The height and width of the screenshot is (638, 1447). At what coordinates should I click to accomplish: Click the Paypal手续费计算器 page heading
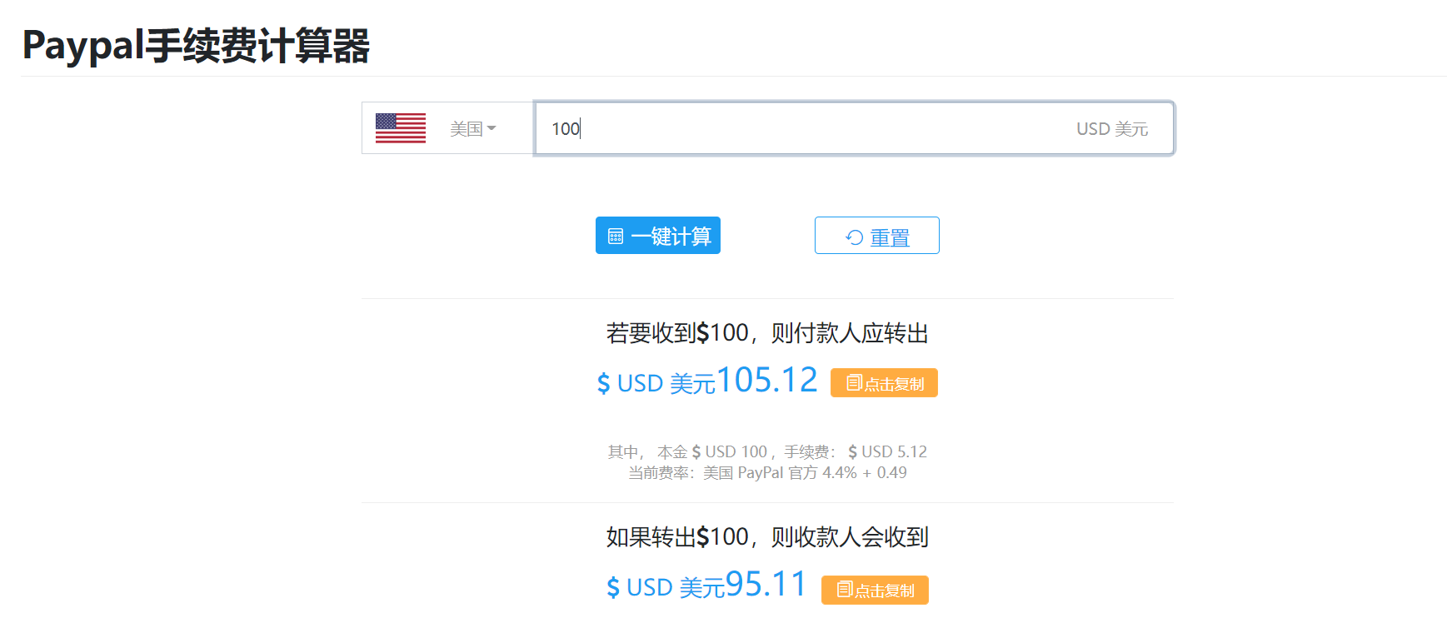tap(197, 46)
